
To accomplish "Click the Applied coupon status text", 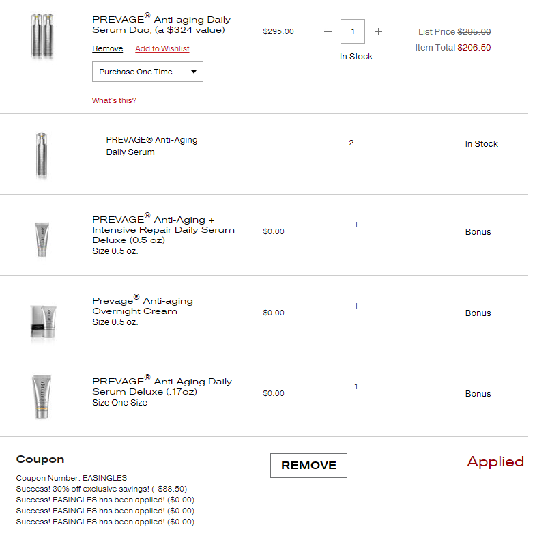I will [x=495, y=461].
